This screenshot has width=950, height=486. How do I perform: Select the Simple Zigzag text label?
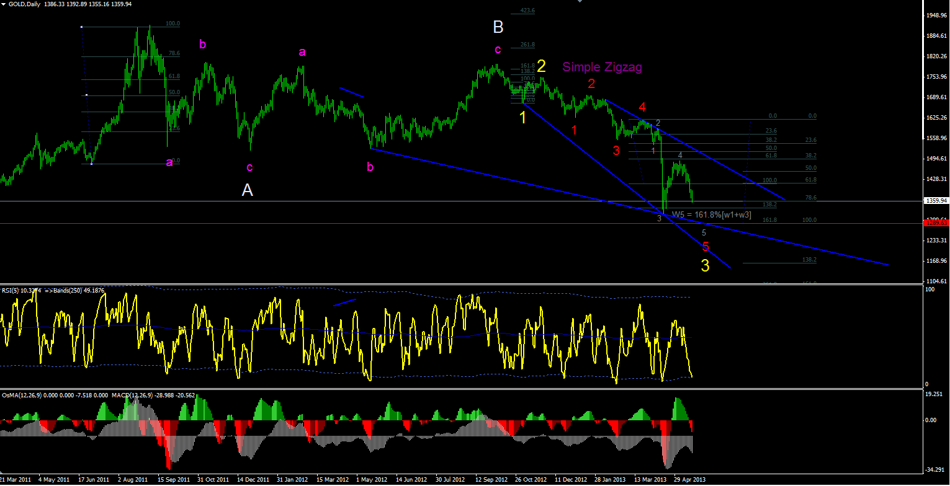point(602,67)
